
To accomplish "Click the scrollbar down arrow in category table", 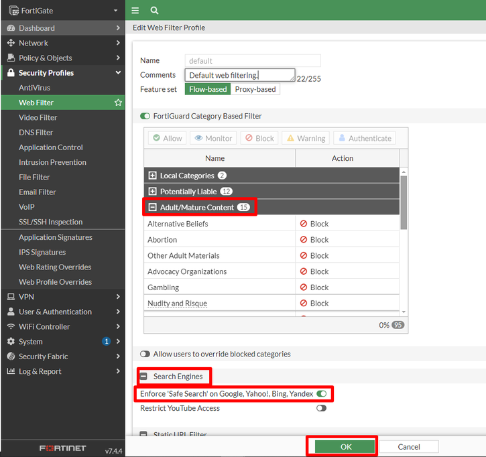I will click(x=404, y=312).
